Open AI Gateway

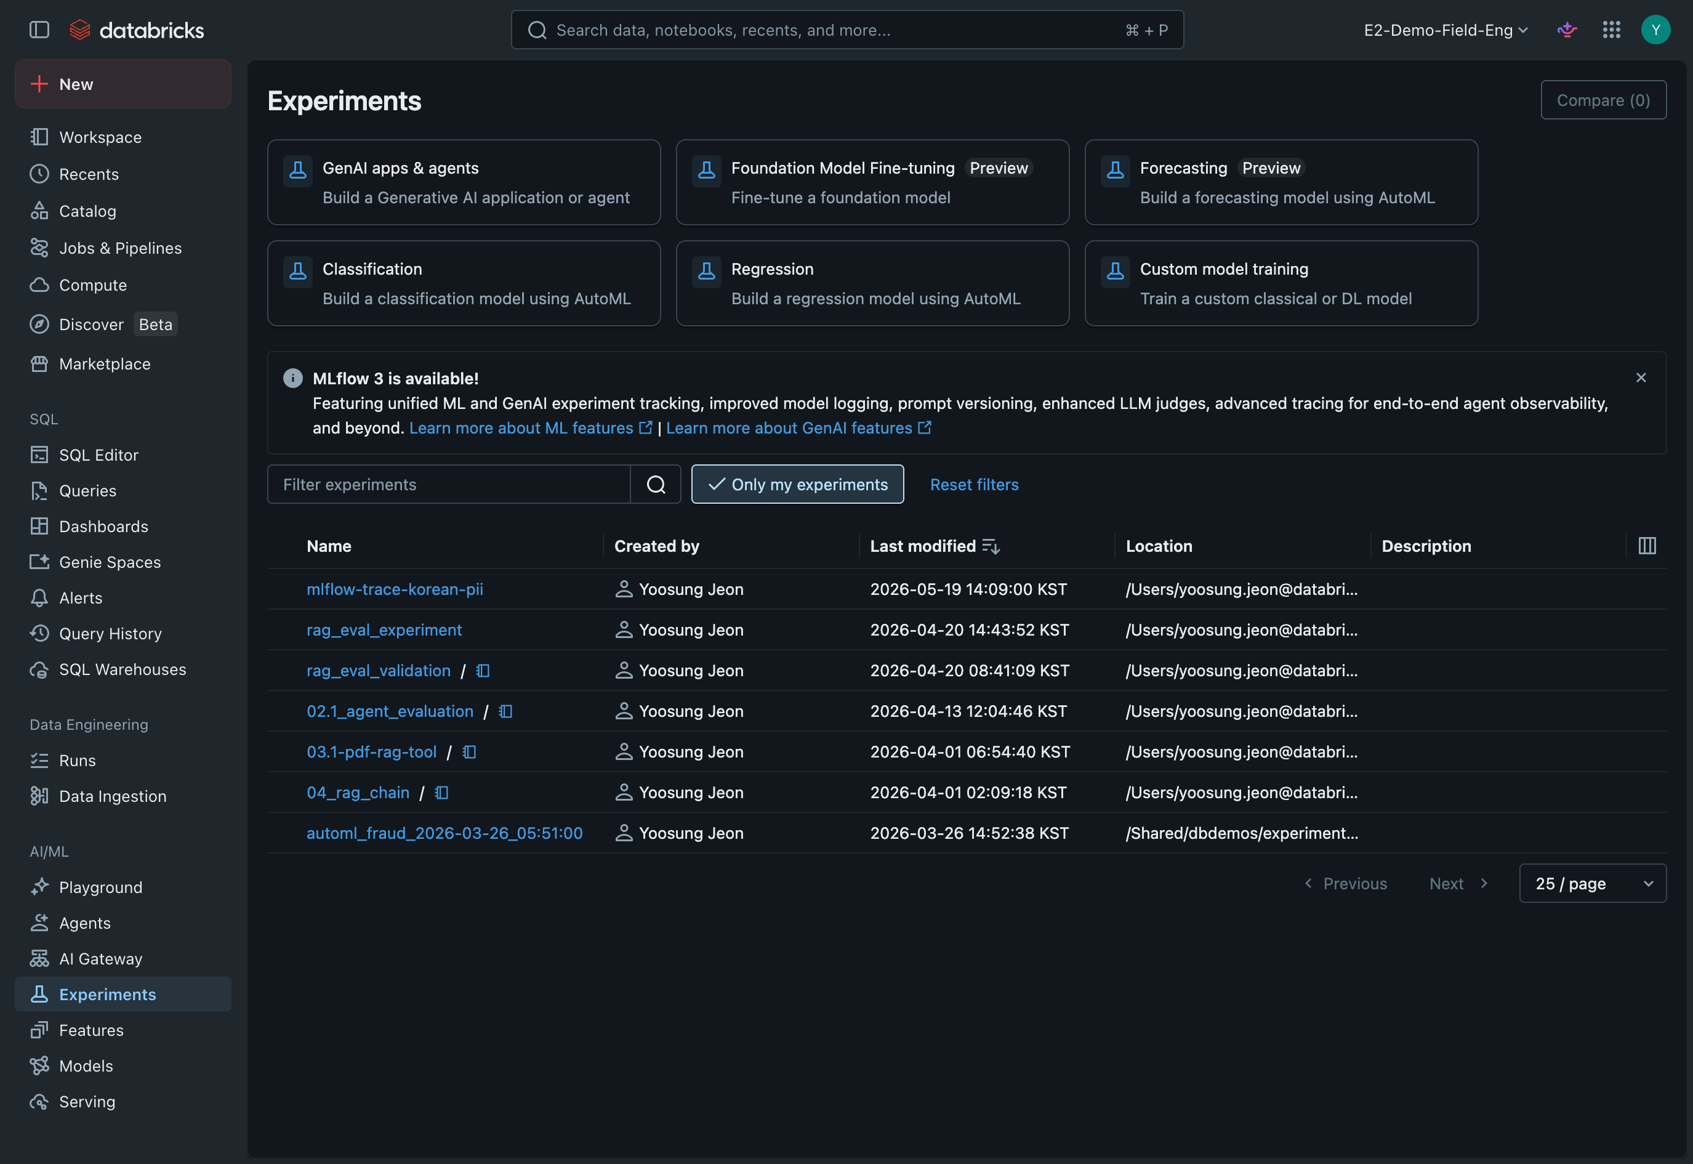point(123,958)
